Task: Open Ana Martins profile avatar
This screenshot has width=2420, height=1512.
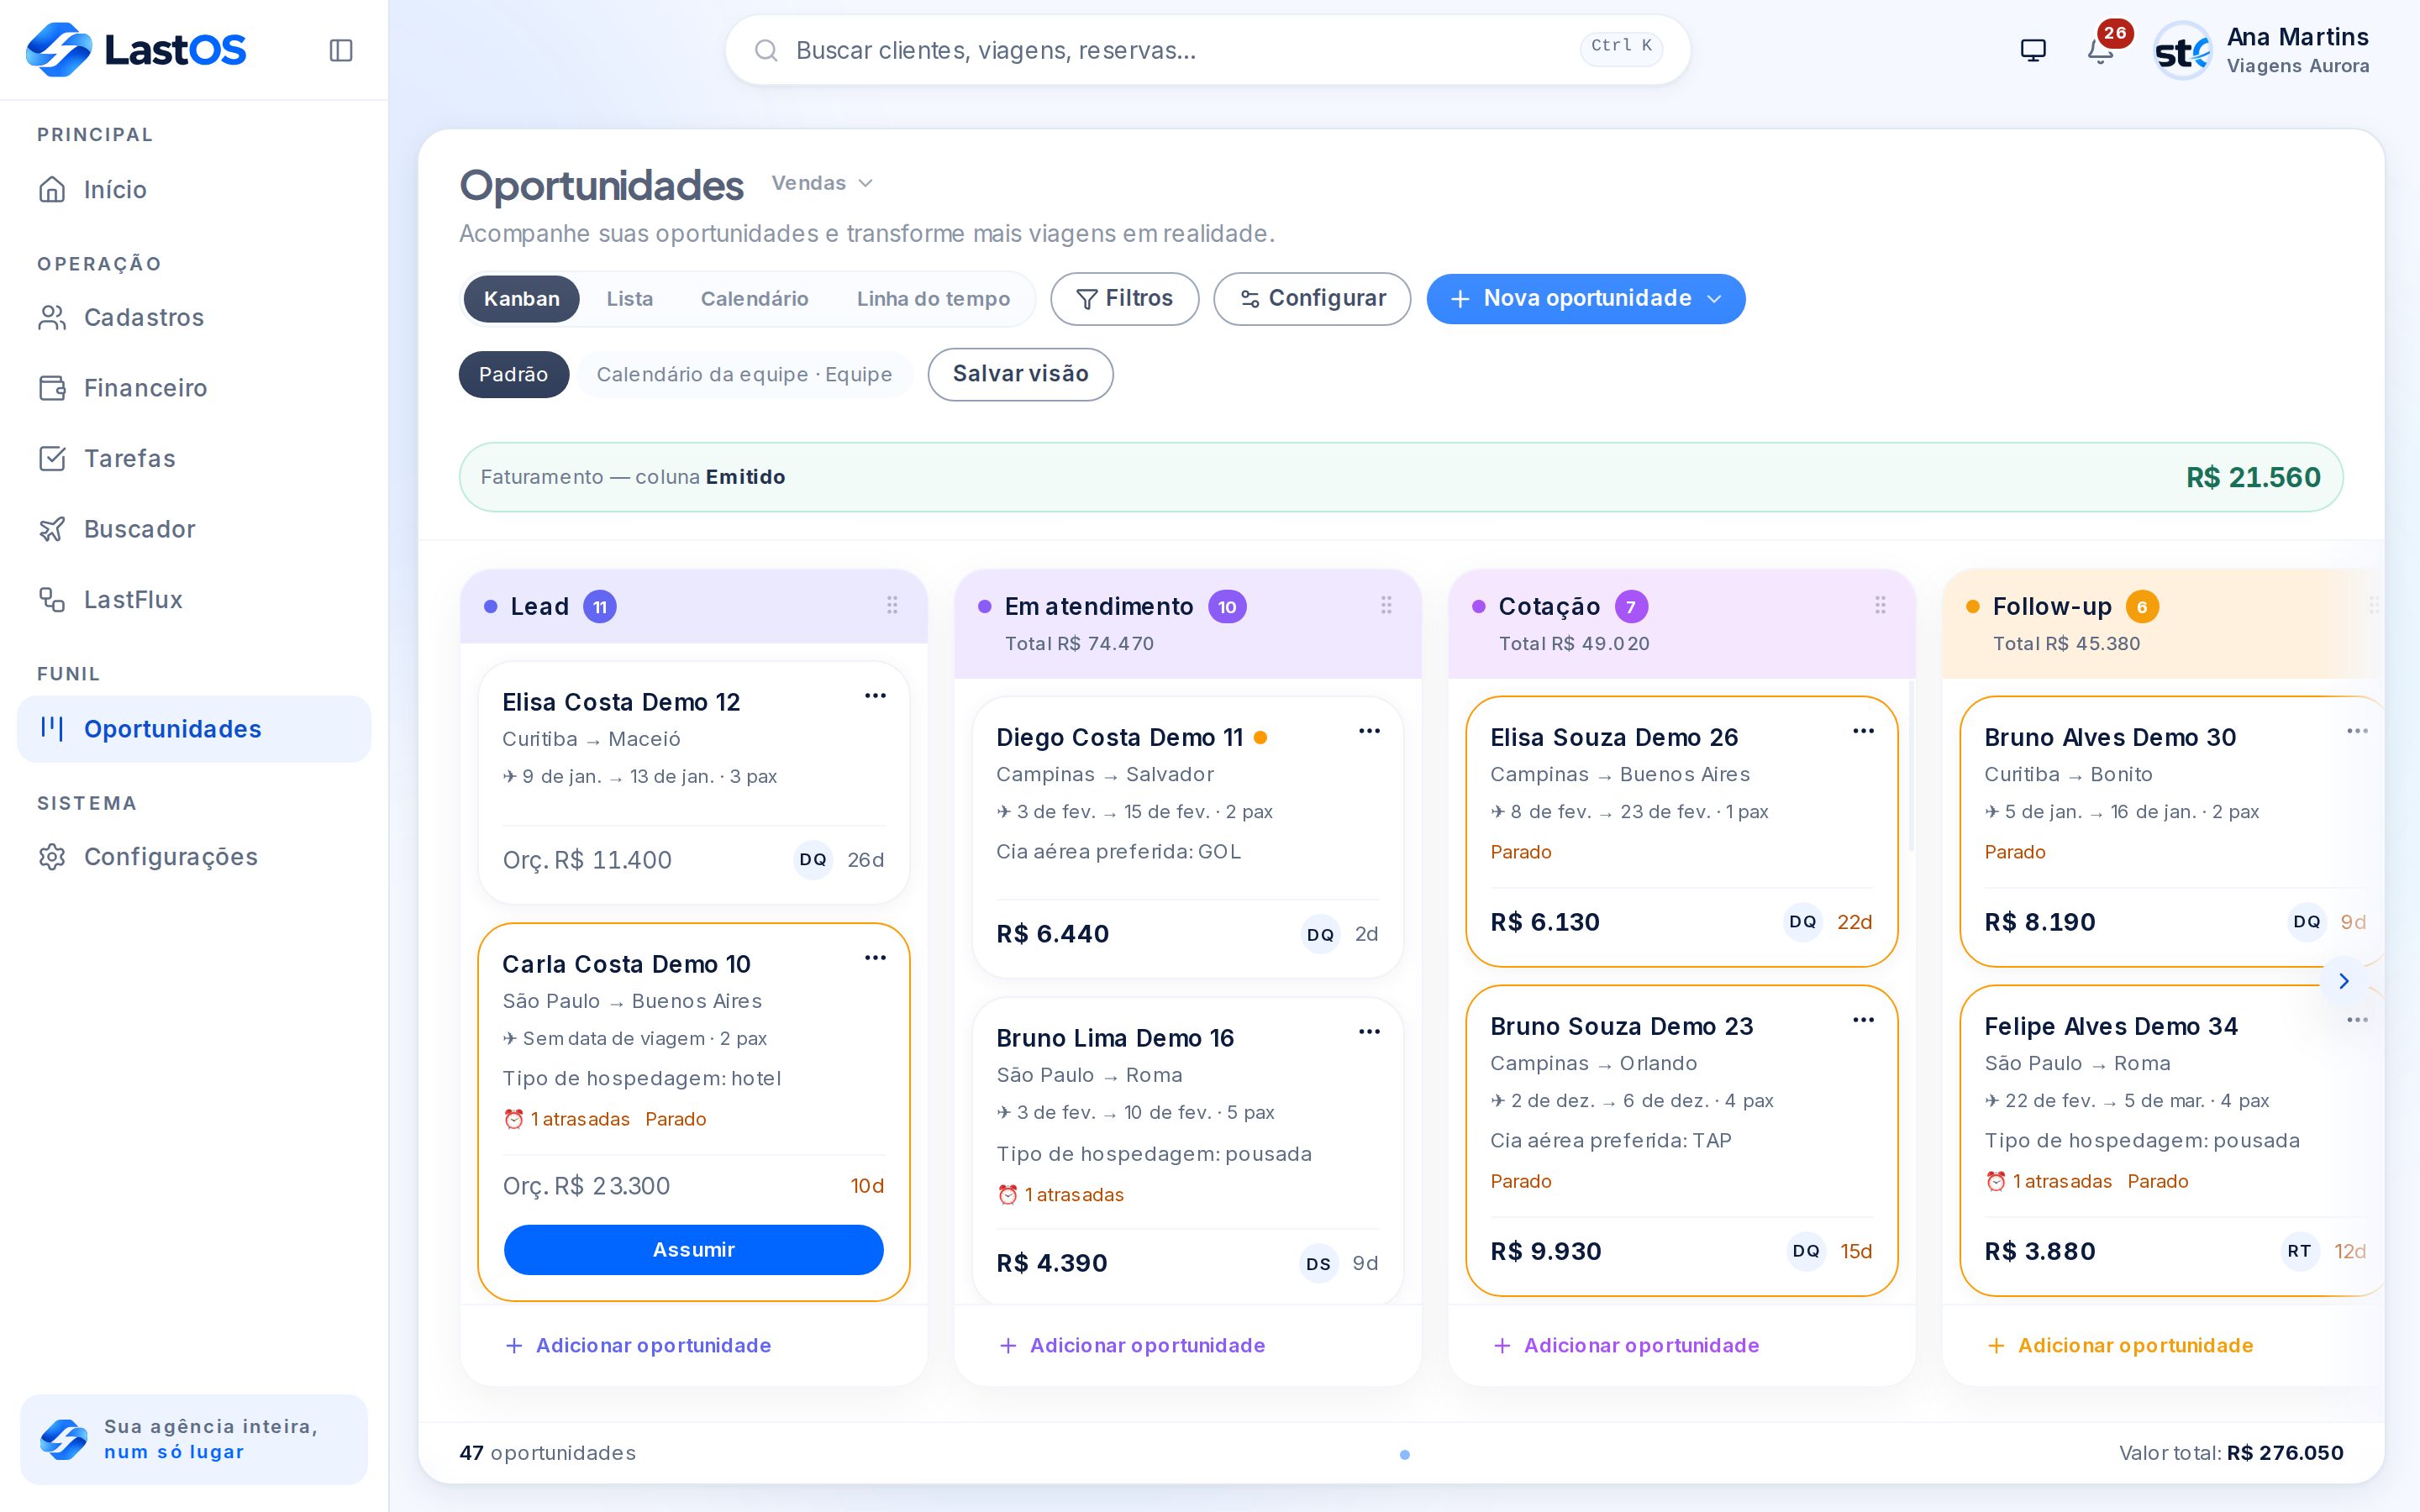Action: pos(2182,51)
